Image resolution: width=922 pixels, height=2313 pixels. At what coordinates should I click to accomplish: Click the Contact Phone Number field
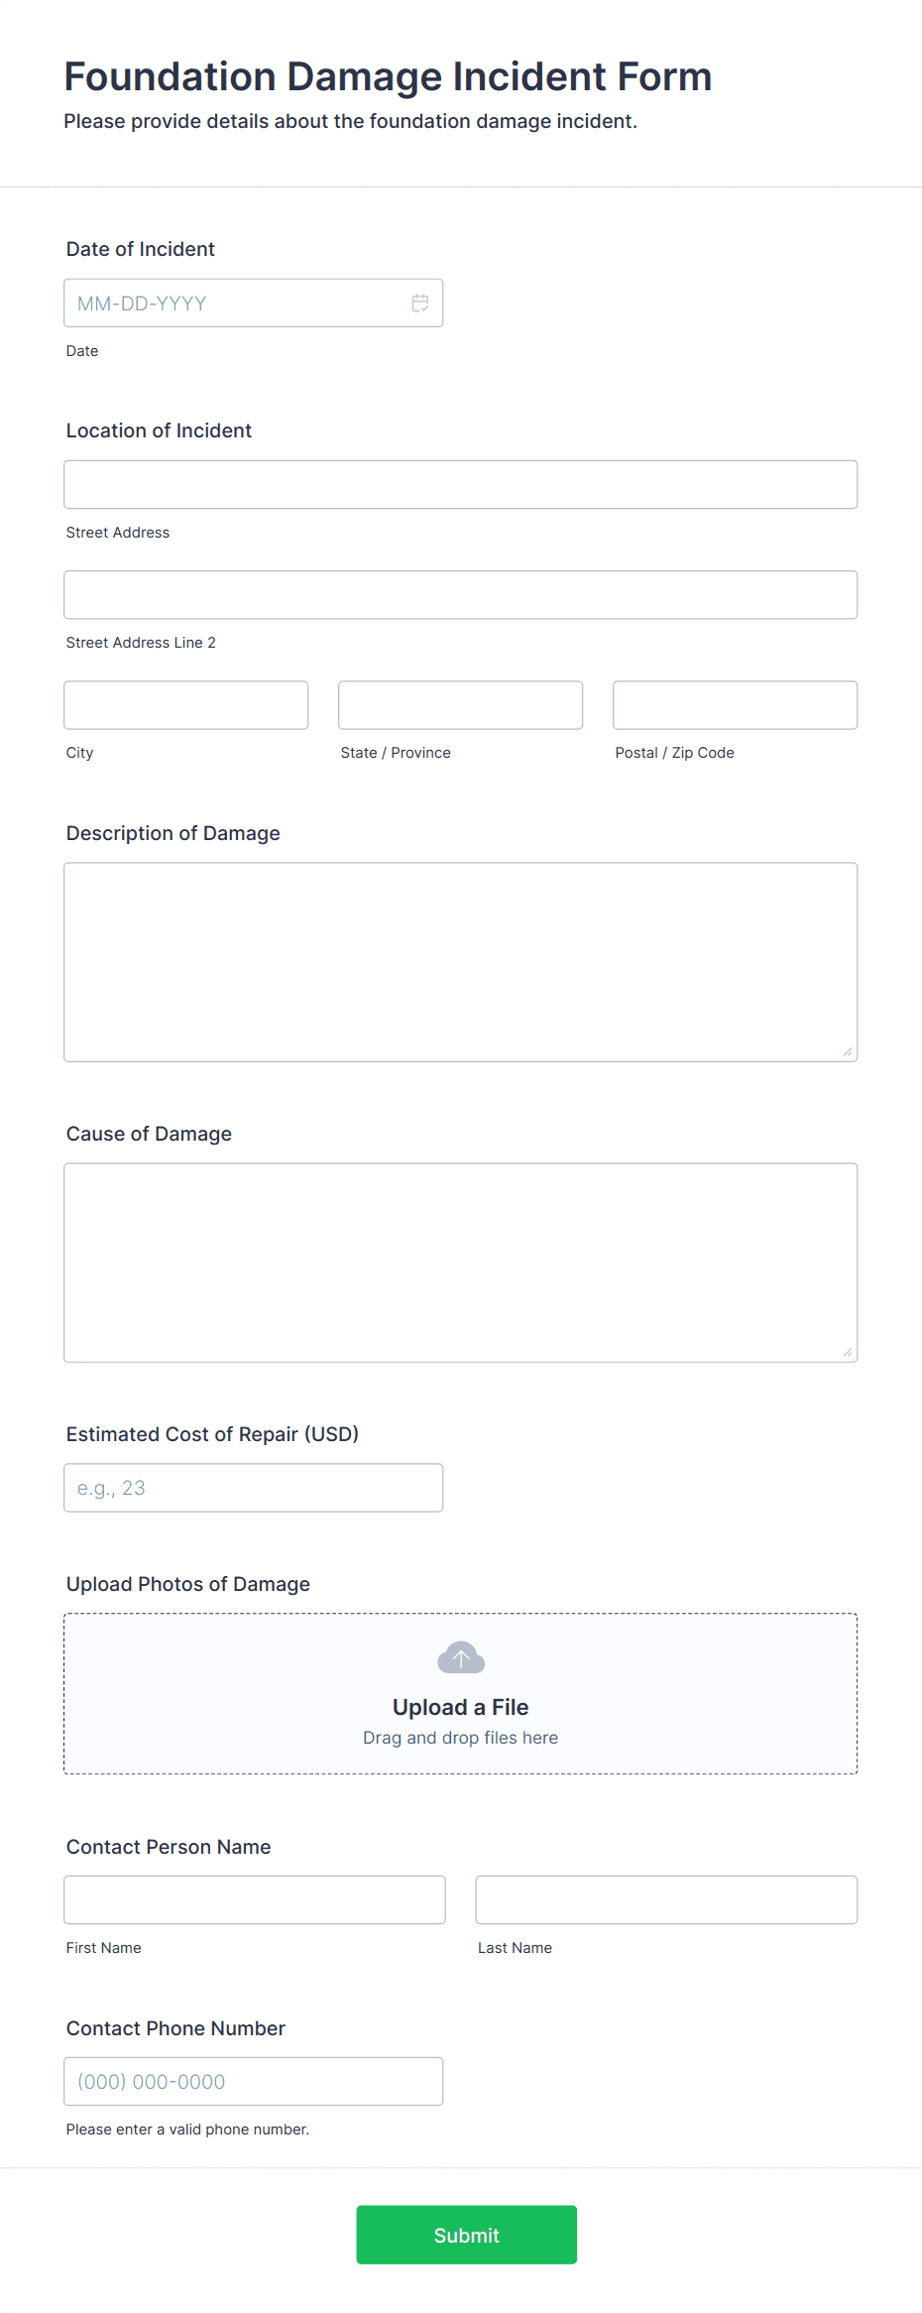point(254,2082)
